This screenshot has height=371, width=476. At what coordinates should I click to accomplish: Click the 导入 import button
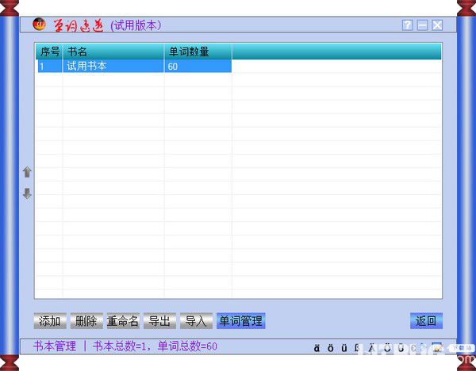(x=196, y=320)
